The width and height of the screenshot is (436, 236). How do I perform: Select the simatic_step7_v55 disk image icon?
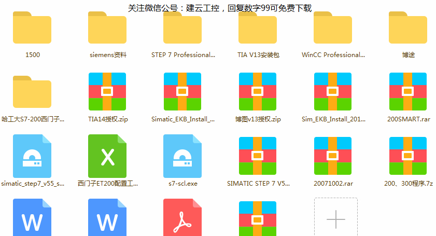click(32, 156)
